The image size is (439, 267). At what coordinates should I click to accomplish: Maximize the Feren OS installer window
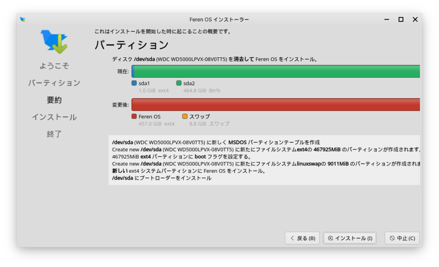click(x=401, y=19)
